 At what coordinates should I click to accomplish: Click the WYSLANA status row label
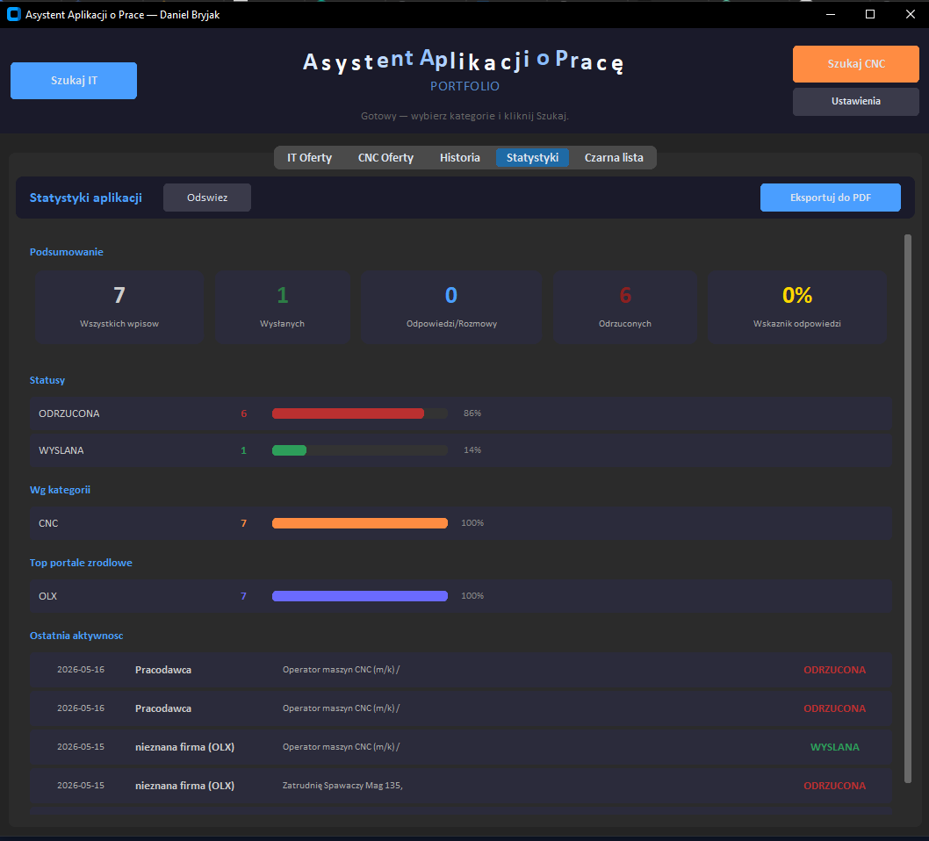click(x=61, y=450)
